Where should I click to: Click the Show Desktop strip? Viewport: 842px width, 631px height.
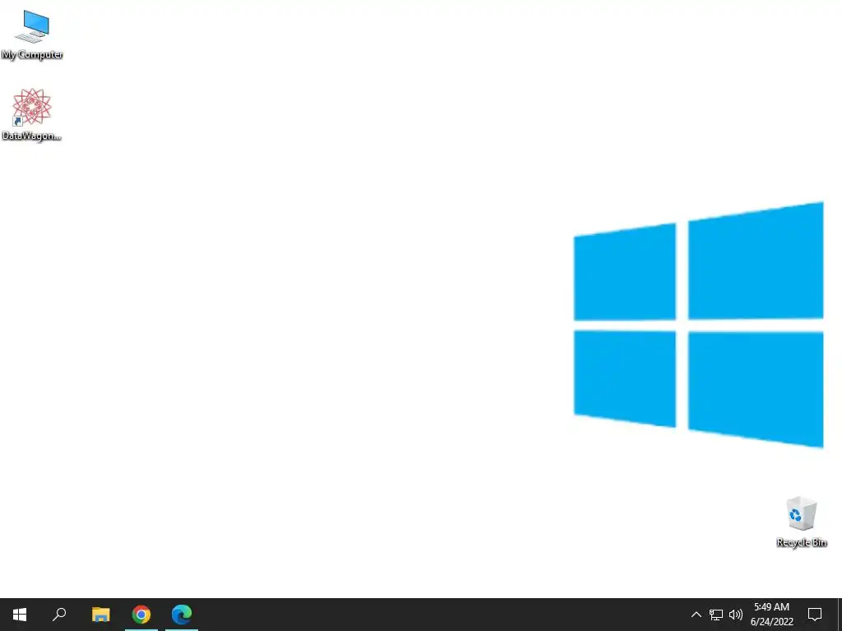tap(840, 615)
